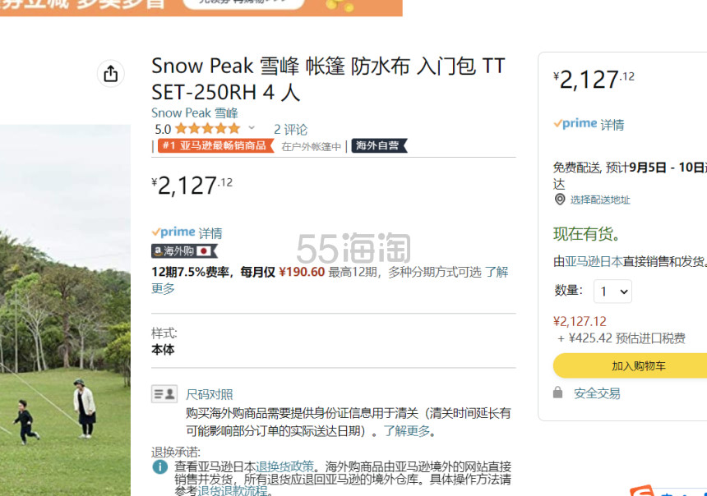Click the Prime logo in the buy box
Screen dimensions: 707x496
point(575,124)
